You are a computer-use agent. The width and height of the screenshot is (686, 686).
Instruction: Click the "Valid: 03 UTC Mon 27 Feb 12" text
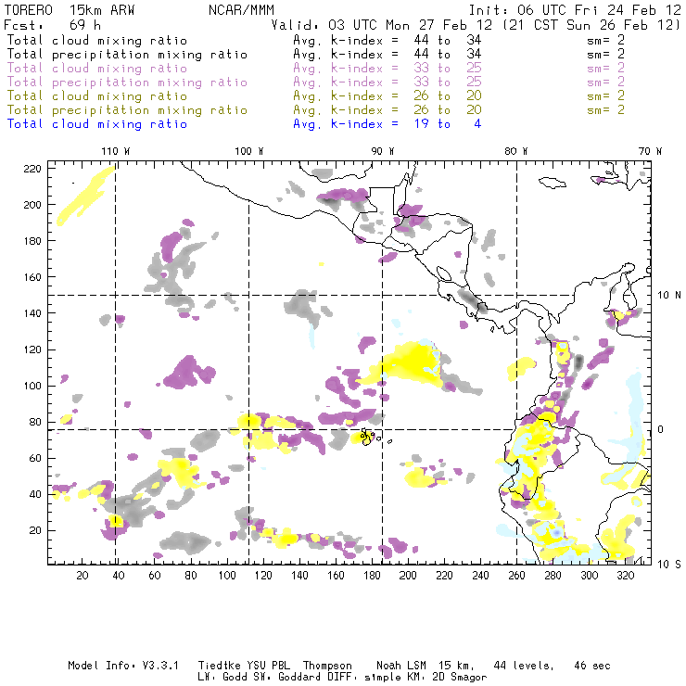point(382,25)
